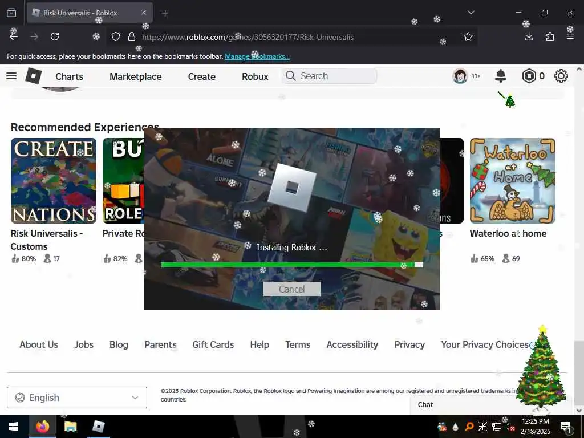Click in the Roblox Search field
The image size is (584, 438).
coord(329,76)
